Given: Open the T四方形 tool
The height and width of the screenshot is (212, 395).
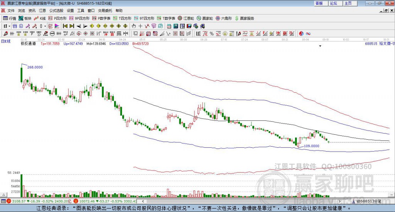Looking at the screenshot, I should click(122, 18).
